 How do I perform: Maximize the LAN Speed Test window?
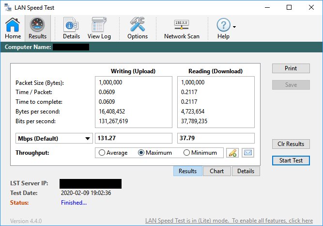289,7
